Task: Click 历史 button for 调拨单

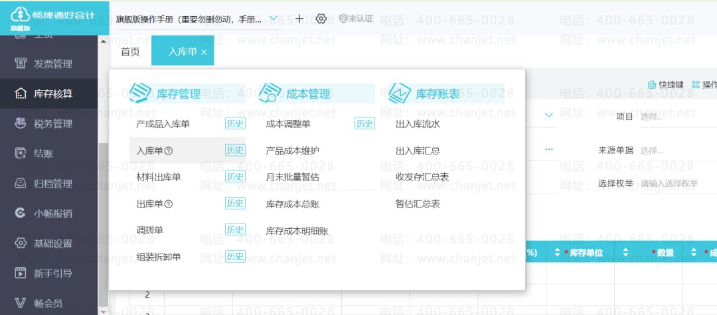Action: coord(235,229)
